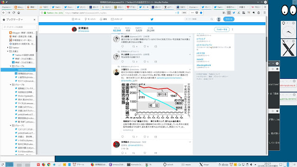Click the browser forward arrow
The height and width of the screenshot is (167, 297).
[9, 13]
